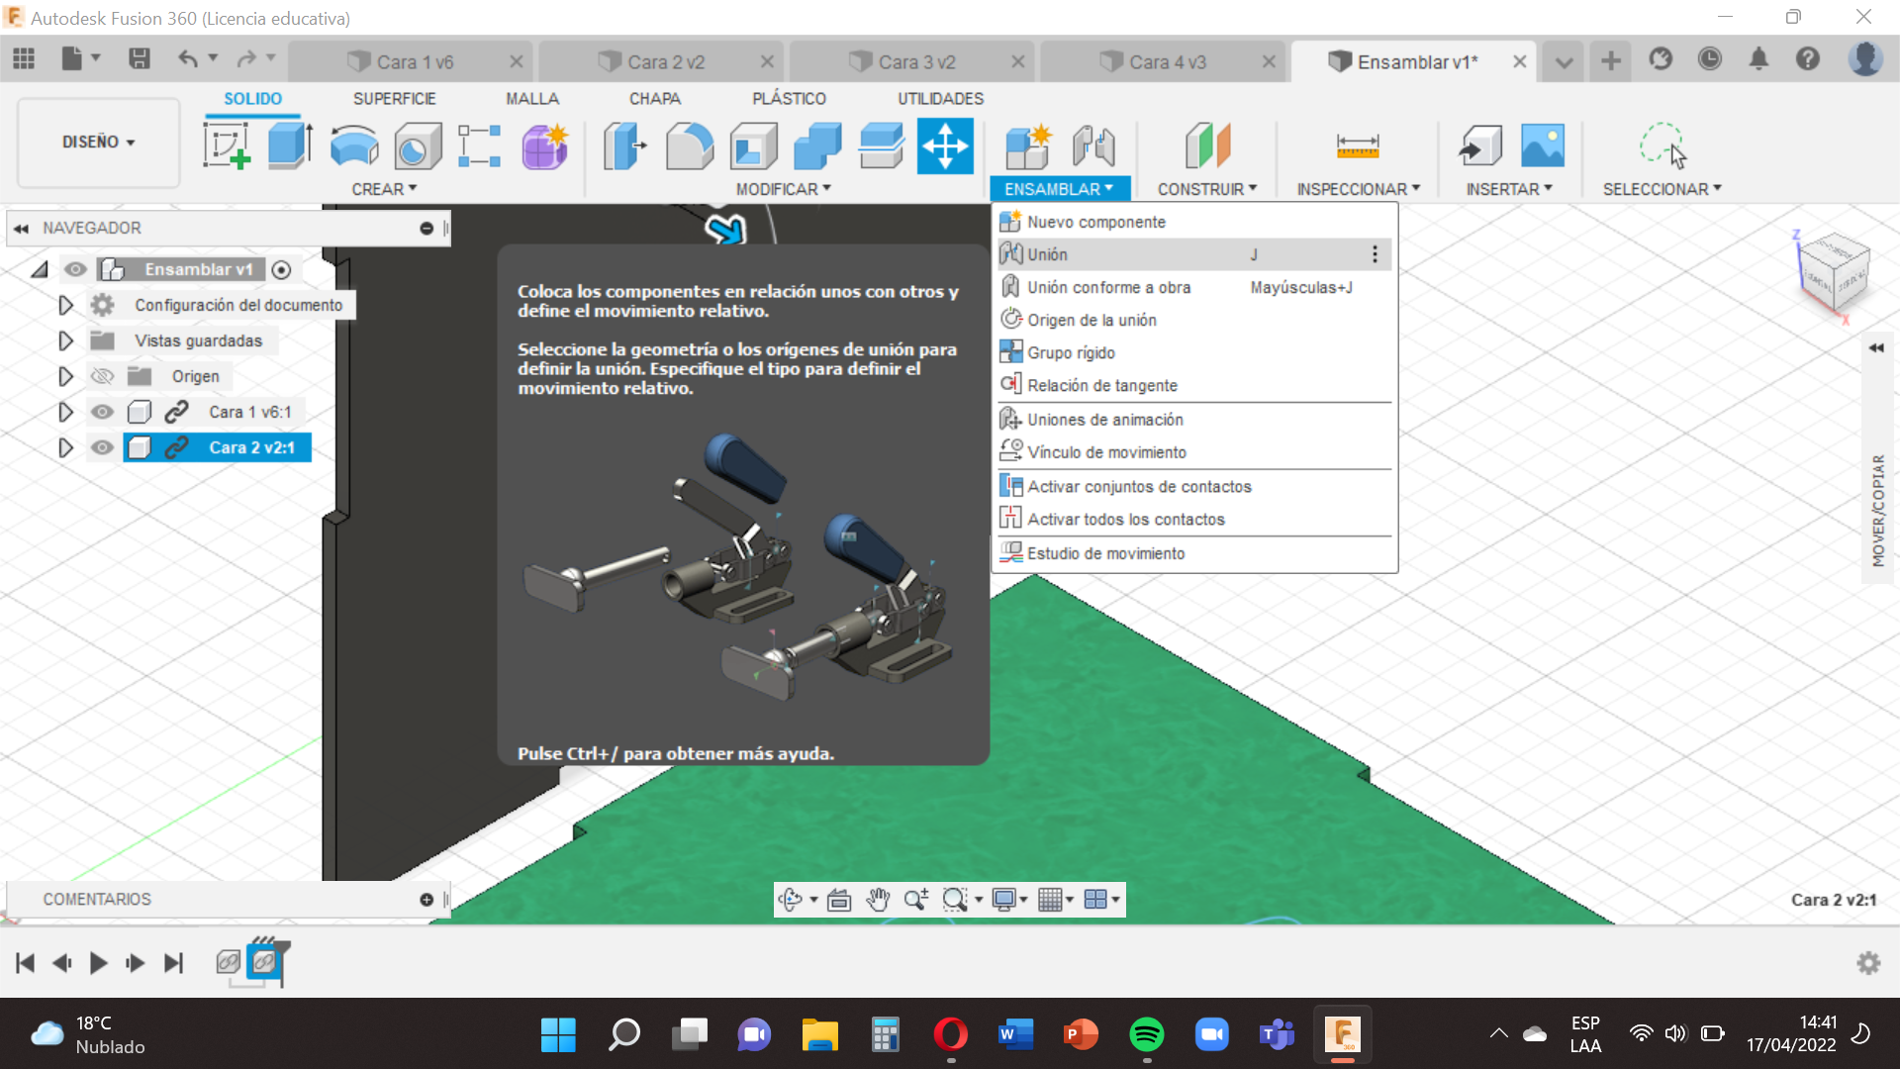1900x1069 pixels.
Task: Select the Pan hand tool
Action: click(878, 899)
